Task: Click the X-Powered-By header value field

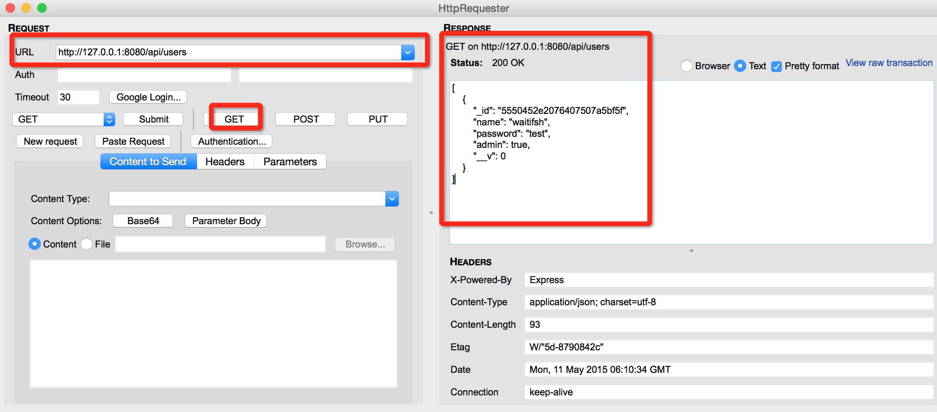Action: pyautogui.click(x=729, y=280)
